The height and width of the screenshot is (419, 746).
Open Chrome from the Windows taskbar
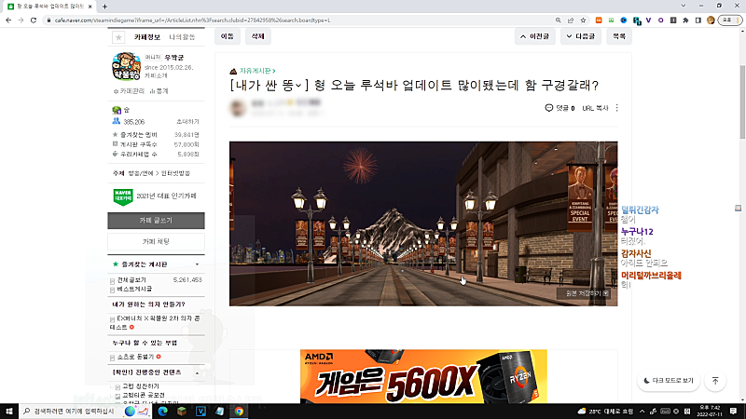coord(239,411)
